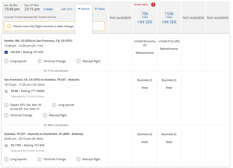Click Long layover warning icon under TK 1791
This screenshot has width=233, height=168.
(6, 159)
